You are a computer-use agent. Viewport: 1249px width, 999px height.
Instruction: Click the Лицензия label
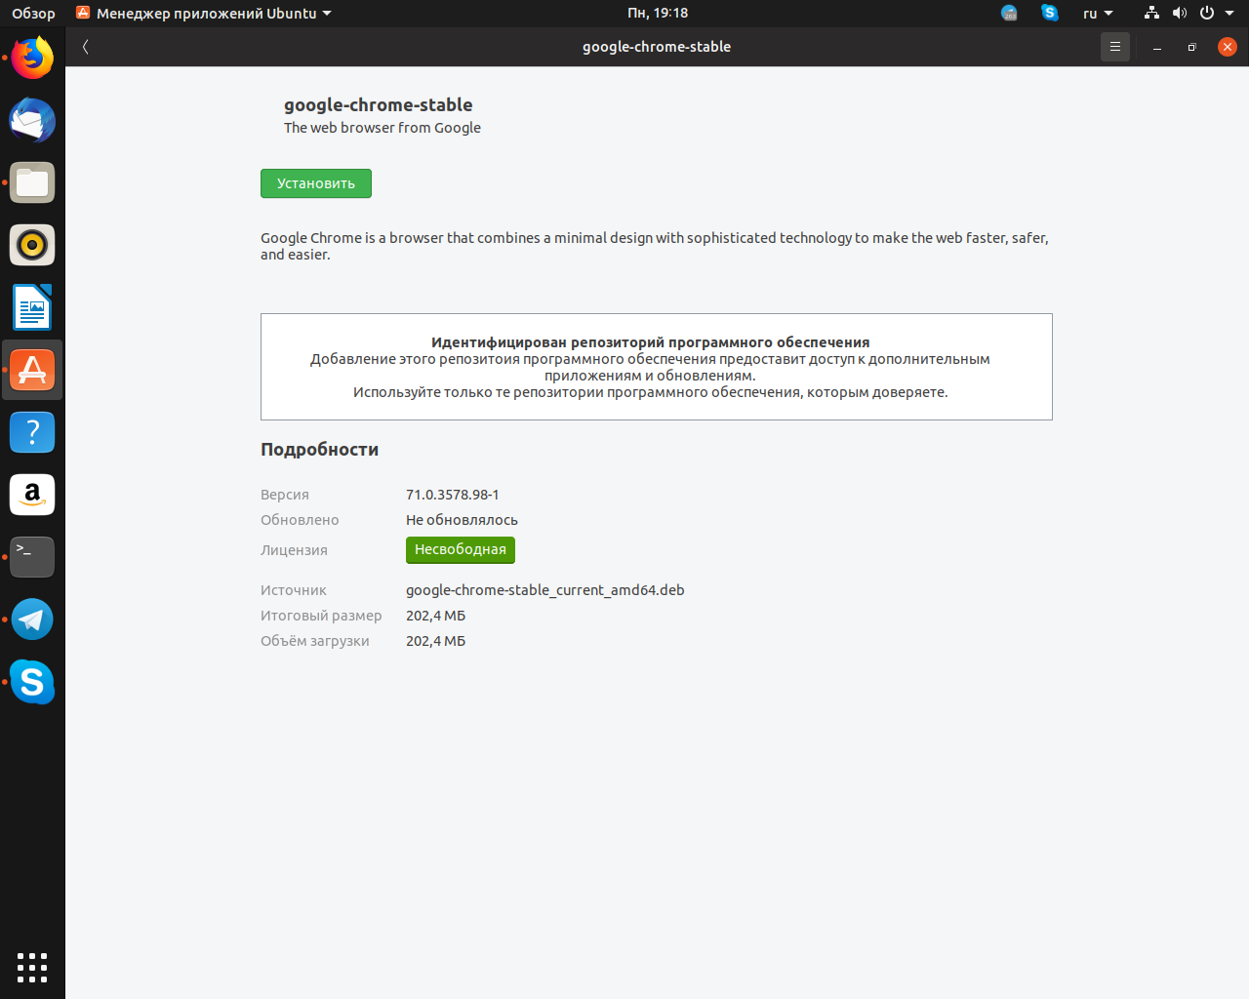point(294,550)
